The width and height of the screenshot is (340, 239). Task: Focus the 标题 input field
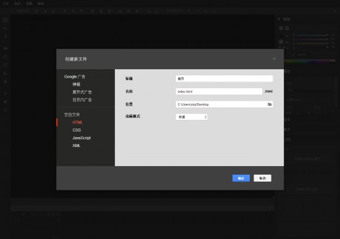click(x=224, y=78)
